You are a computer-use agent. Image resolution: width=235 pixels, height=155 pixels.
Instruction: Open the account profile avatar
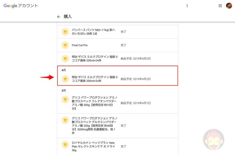coord(229,6)
